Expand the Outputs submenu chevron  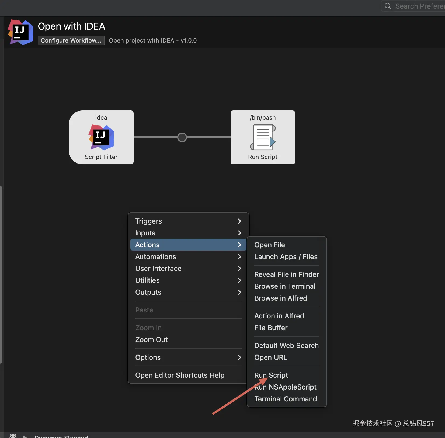click(x=239, y=292)
